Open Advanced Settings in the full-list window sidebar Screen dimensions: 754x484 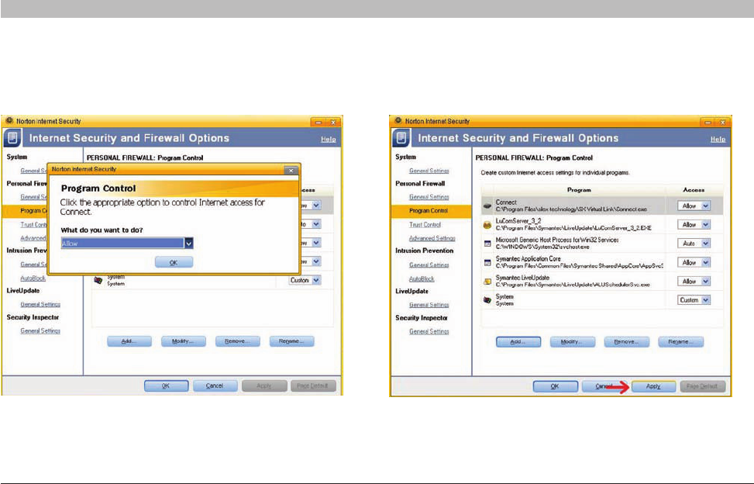pyautogui.click(x=432, y=238)
